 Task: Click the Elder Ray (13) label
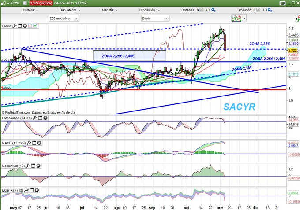coord(13,190)
